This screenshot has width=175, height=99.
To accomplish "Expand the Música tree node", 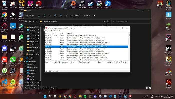I will [x=26, y=76].
